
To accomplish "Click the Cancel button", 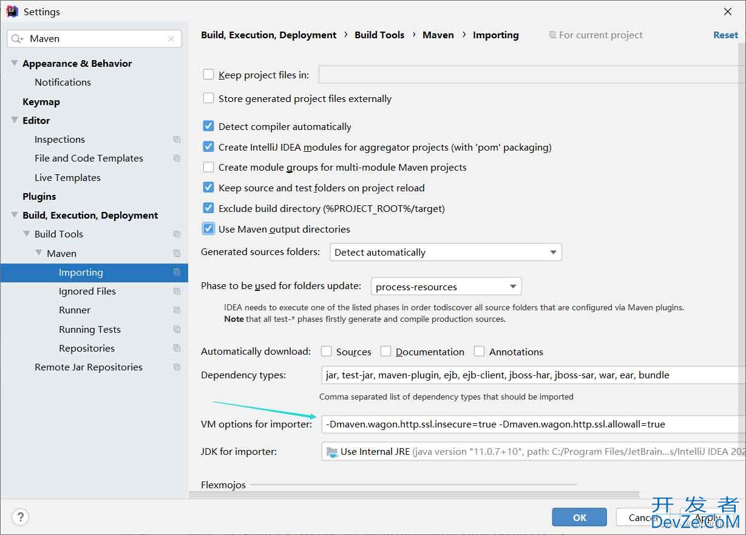I will (643, 517).
